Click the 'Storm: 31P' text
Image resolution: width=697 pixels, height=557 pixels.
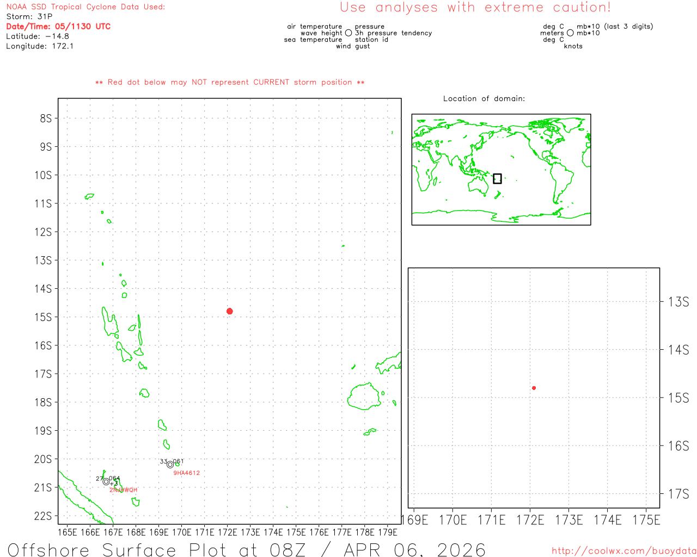pos(29,17)
